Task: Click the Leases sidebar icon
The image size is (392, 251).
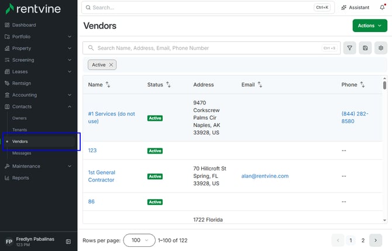Action: click(x=7, y=72)
